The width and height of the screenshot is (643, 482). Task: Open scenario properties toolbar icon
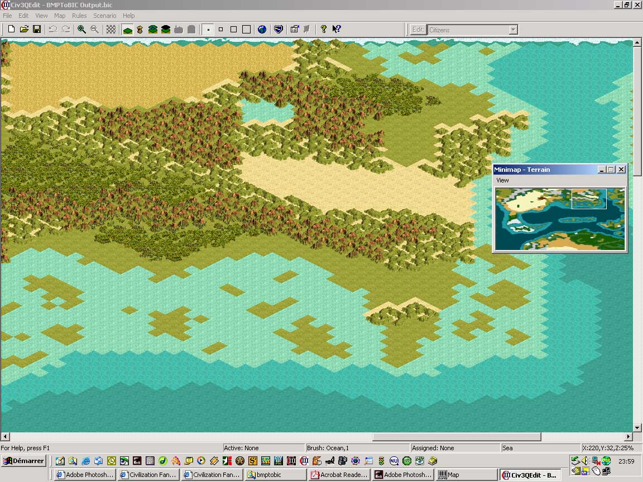click(x=295, y=29)
